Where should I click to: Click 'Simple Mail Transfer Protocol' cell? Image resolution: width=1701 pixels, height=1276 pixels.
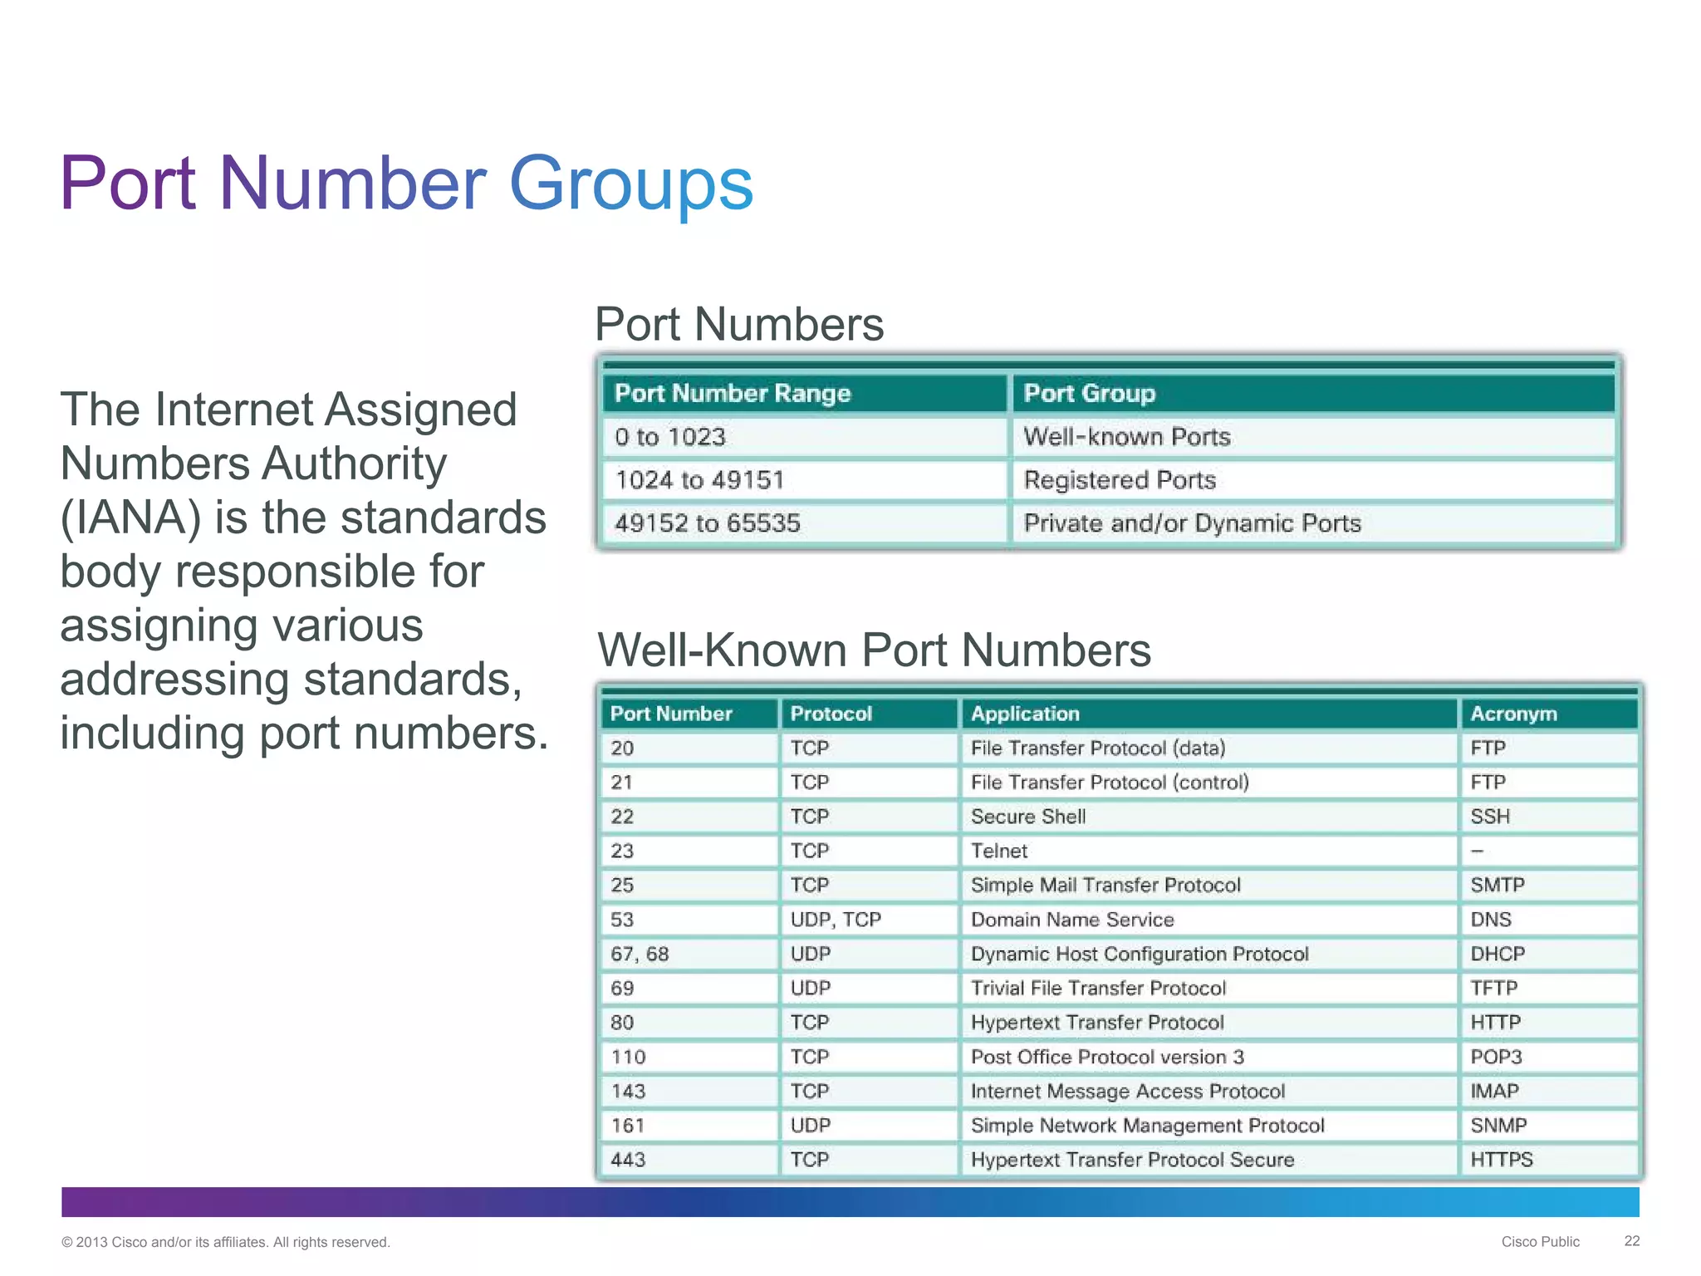pos(1209,886)
